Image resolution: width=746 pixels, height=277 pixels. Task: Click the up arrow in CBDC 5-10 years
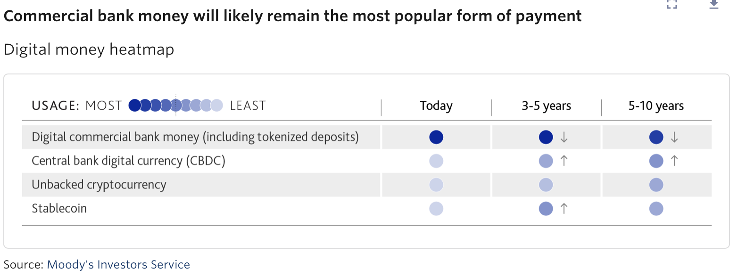click(x=674, y=161)
